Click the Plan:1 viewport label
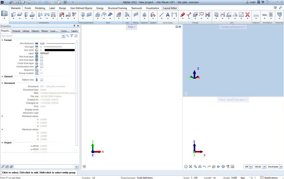 click(x=132, y=27)
